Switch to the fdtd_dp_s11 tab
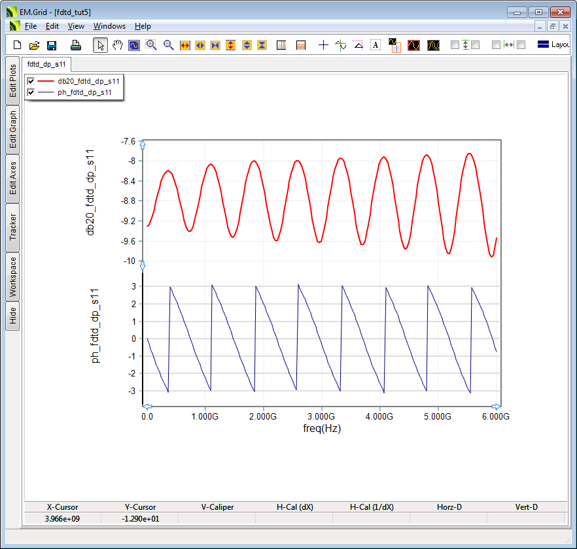577x549 pixels. coord(46,65)
